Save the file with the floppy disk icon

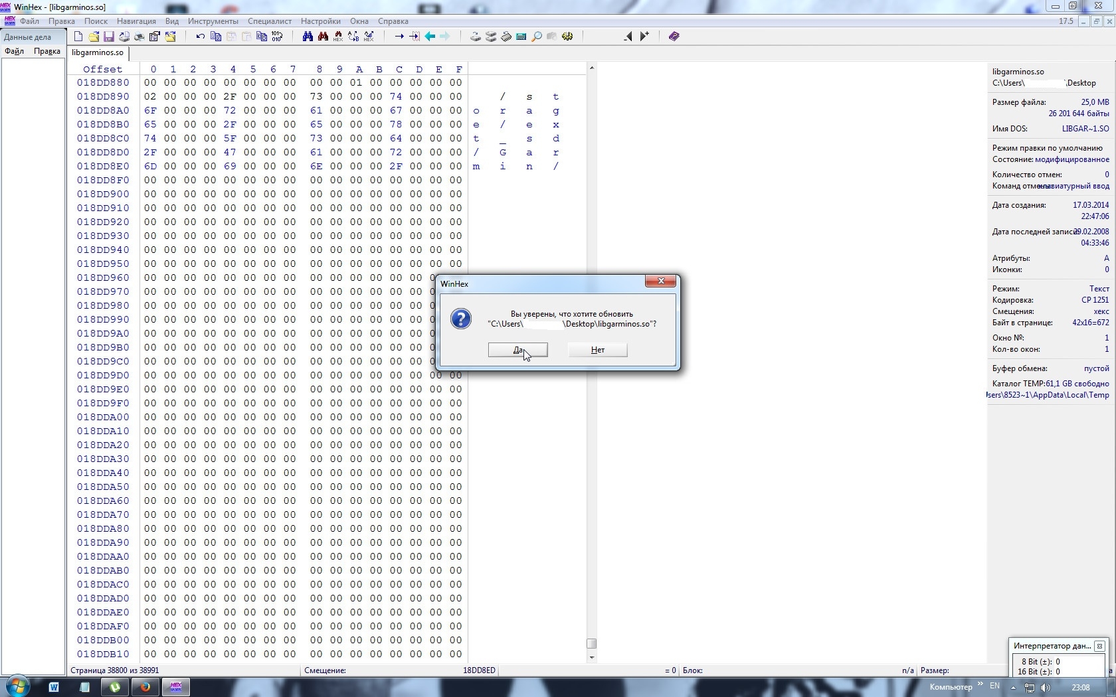[109, 37]
